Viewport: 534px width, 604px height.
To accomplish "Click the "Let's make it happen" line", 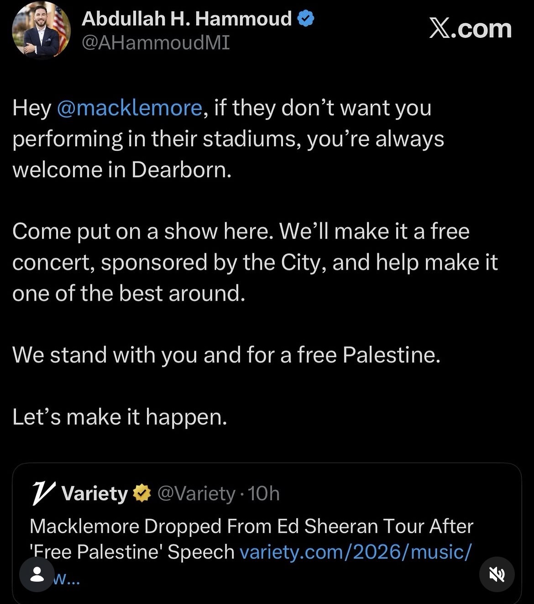I will coord(120,417).
